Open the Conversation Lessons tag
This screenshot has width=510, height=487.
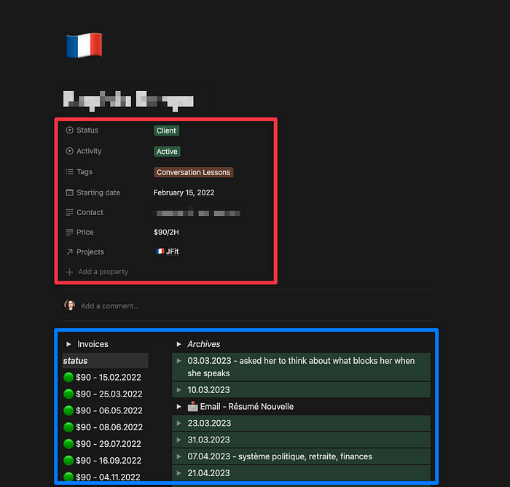pos(194,172)
